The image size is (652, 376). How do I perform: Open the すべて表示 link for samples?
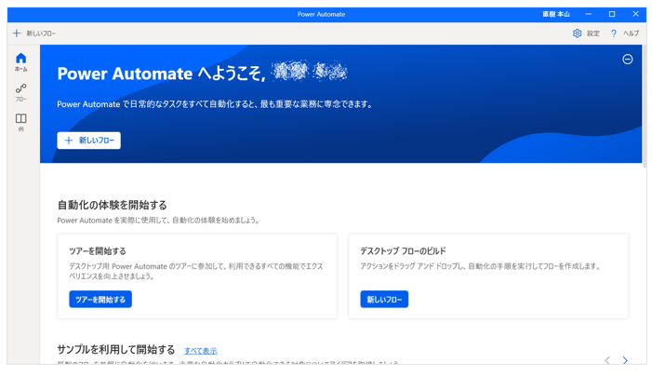coord(201,351)
